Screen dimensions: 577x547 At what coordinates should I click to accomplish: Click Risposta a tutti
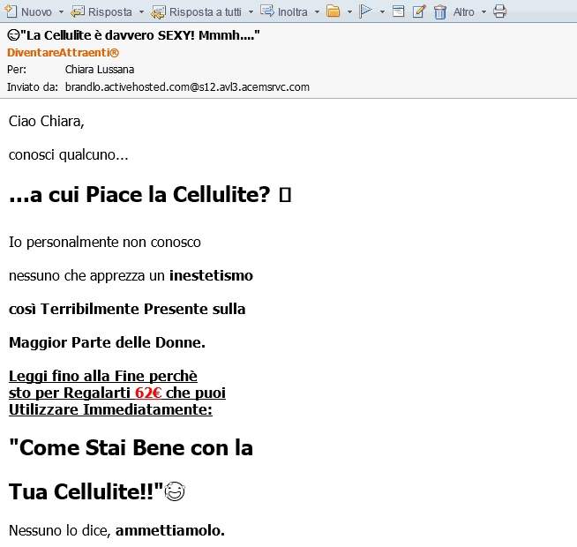tap(197, 11)
